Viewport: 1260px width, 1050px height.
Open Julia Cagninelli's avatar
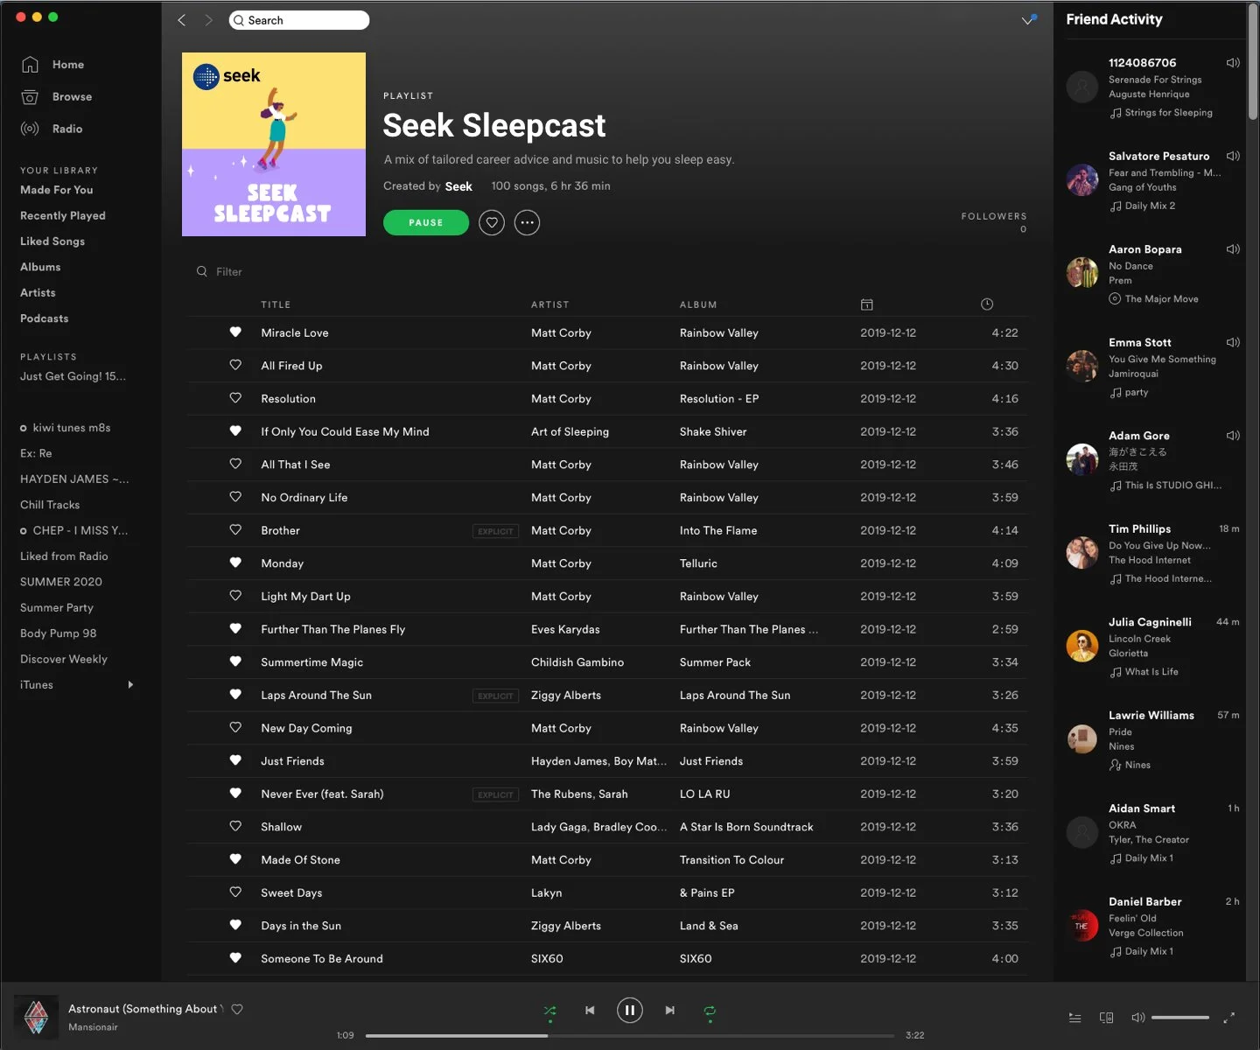[x=1082, y=646]
